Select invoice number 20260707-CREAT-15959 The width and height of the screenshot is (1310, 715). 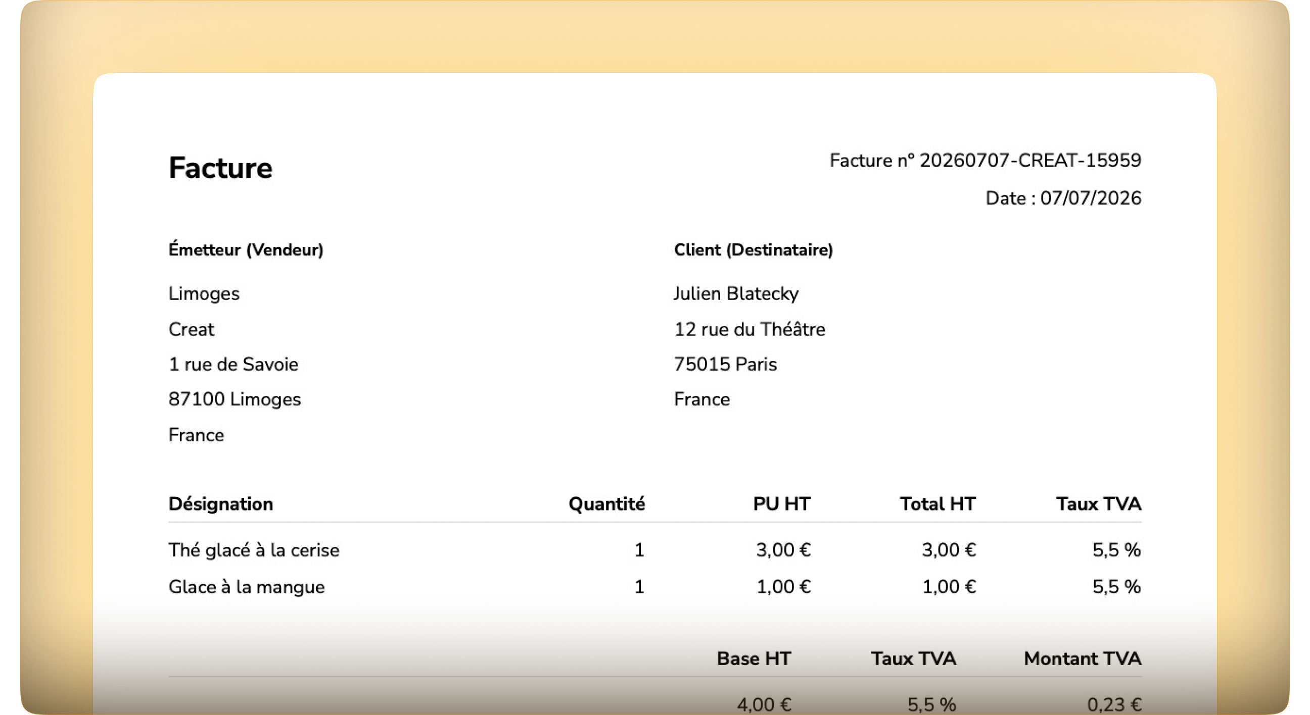click(1031, 161)
